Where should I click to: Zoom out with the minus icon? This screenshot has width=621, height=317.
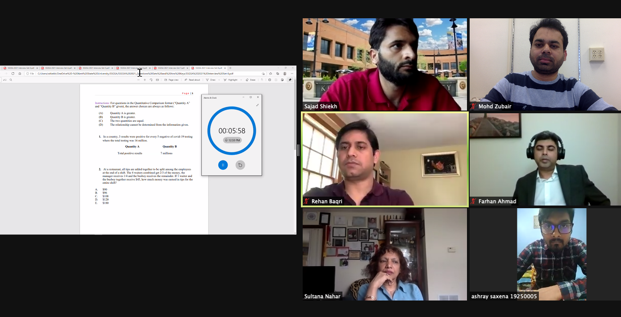pos(138,80)
